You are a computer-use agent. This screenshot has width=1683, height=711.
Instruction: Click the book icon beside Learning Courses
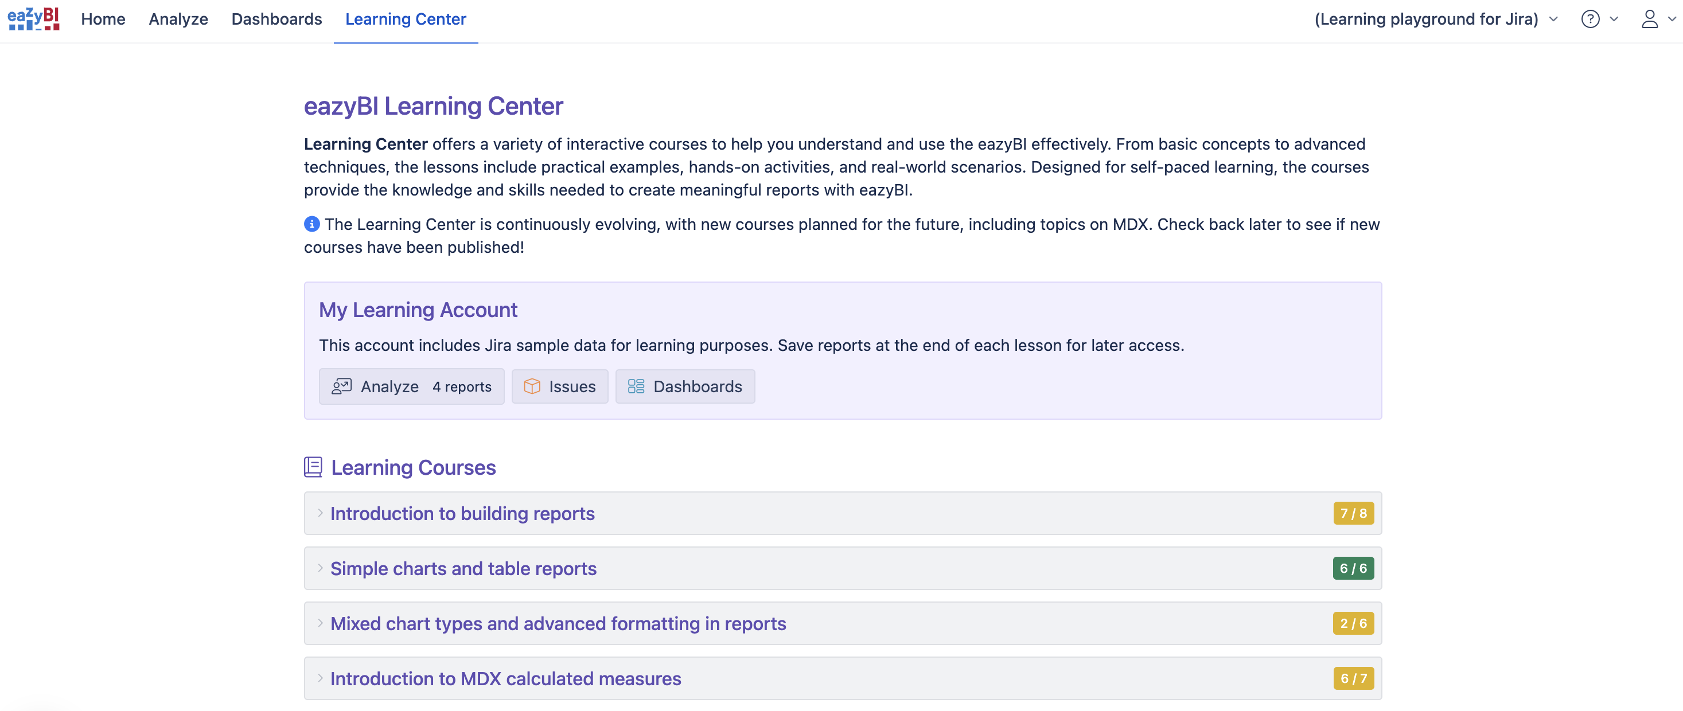point(313,466)
